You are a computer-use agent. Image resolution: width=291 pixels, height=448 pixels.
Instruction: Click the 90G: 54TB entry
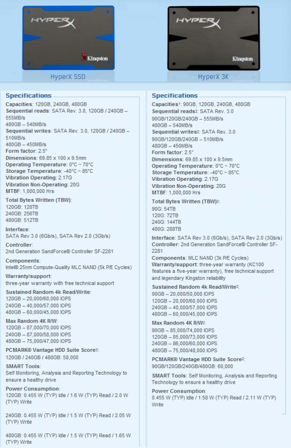(x=164, y=208)
